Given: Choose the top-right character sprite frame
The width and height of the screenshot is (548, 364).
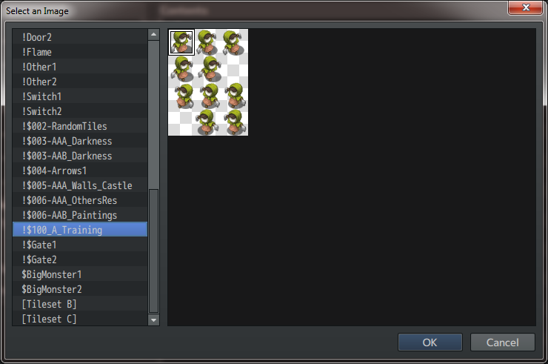Looking at the screenshot, I should coord(235,42).
